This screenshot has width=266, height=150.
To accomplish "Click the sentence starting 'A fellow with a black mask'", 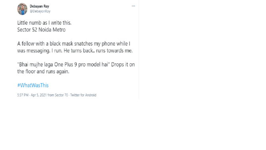I will click(74, 44).
